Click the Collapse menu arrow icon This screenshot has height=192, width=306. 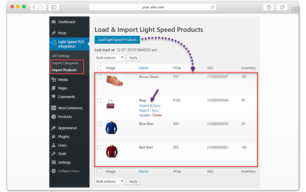[54, 171]
